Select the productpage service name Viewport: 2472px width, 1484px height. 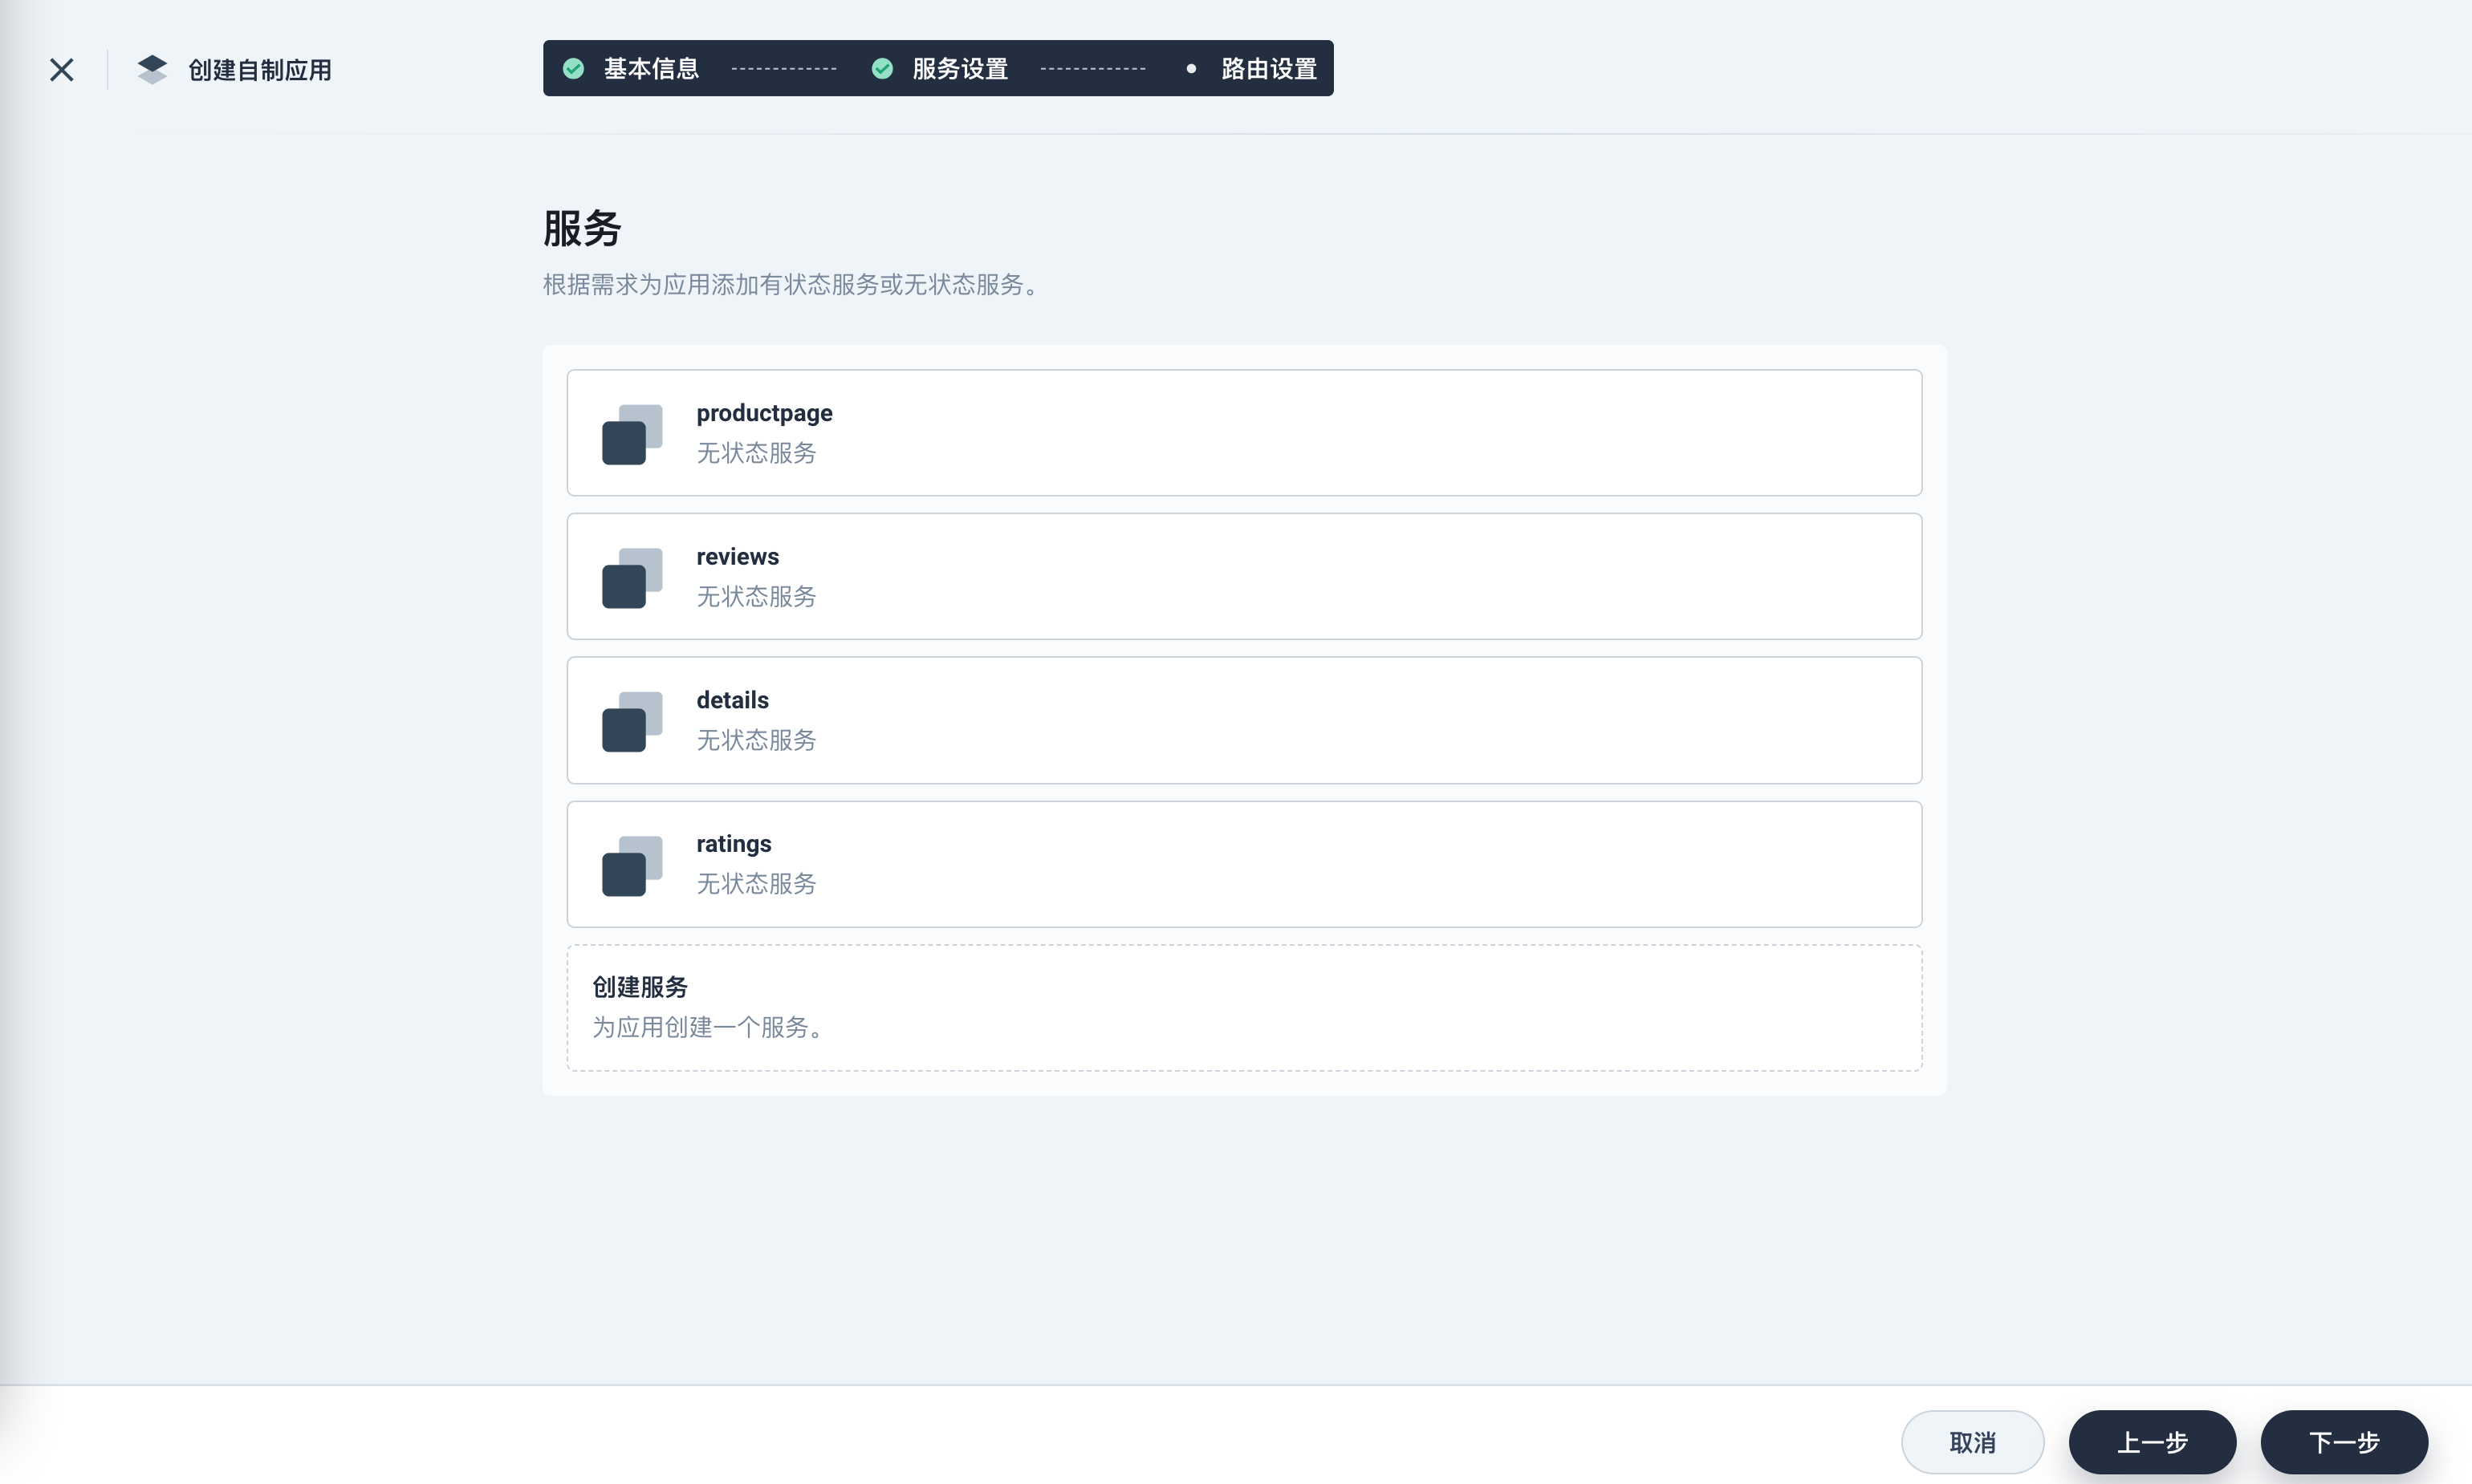[x=764, y=413]
